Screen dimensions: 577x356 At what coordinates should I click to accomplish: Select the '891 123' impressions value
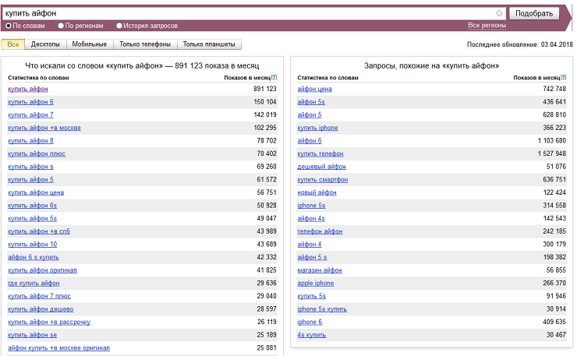point(265,89)
